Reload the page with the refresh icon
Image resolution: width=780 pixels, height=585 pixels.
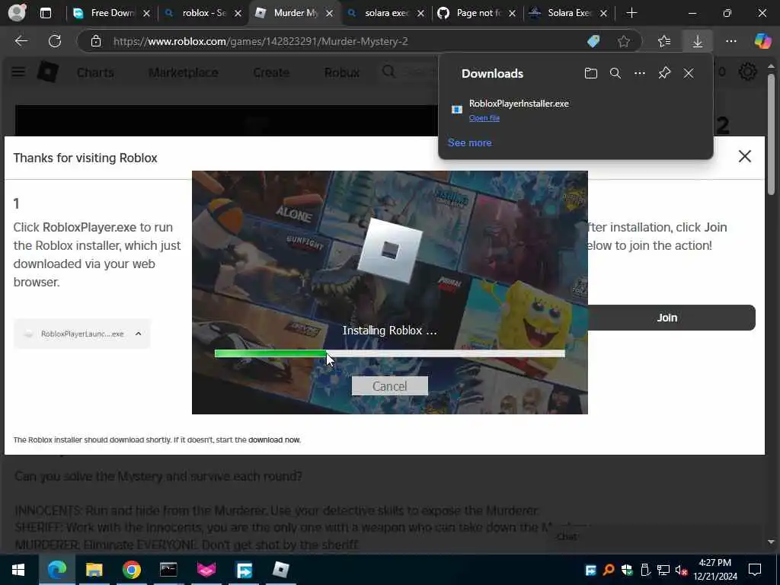tap(55, 41)
